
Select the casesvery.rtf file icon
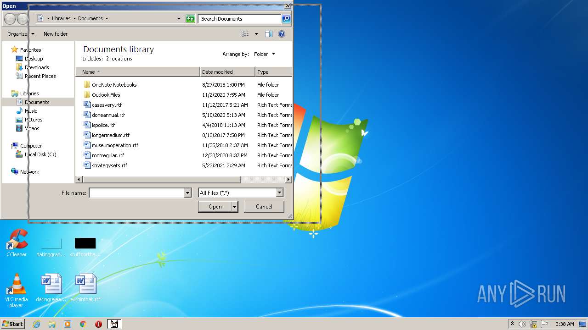pos(87,104)
